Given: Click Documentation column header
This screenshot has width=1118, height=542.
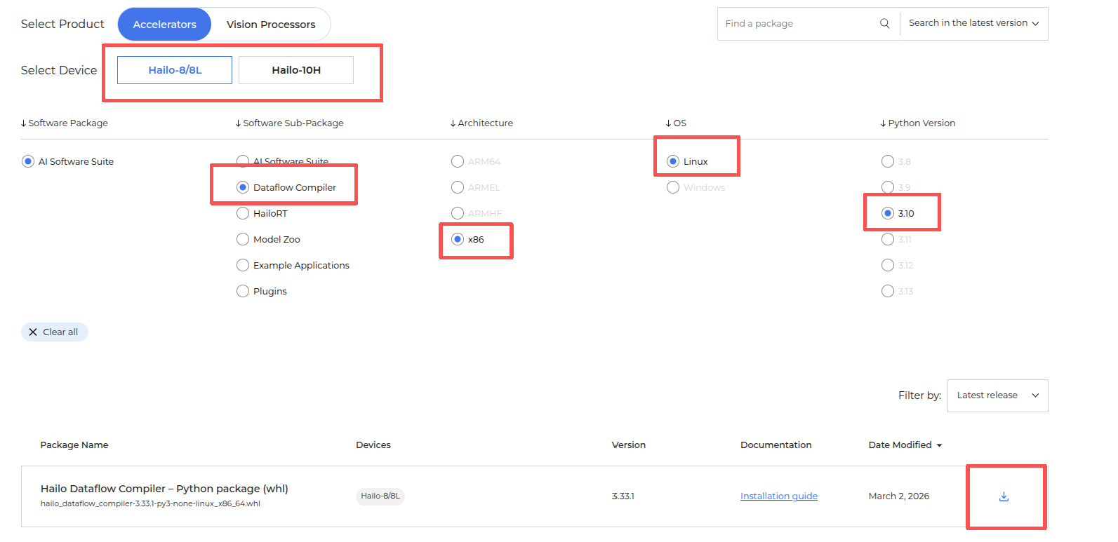Looking at the screenshot, I should tap(776, 445).
